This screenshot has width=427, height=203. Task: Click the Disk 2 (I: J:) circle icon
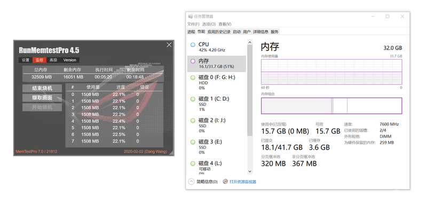[193, 120]
